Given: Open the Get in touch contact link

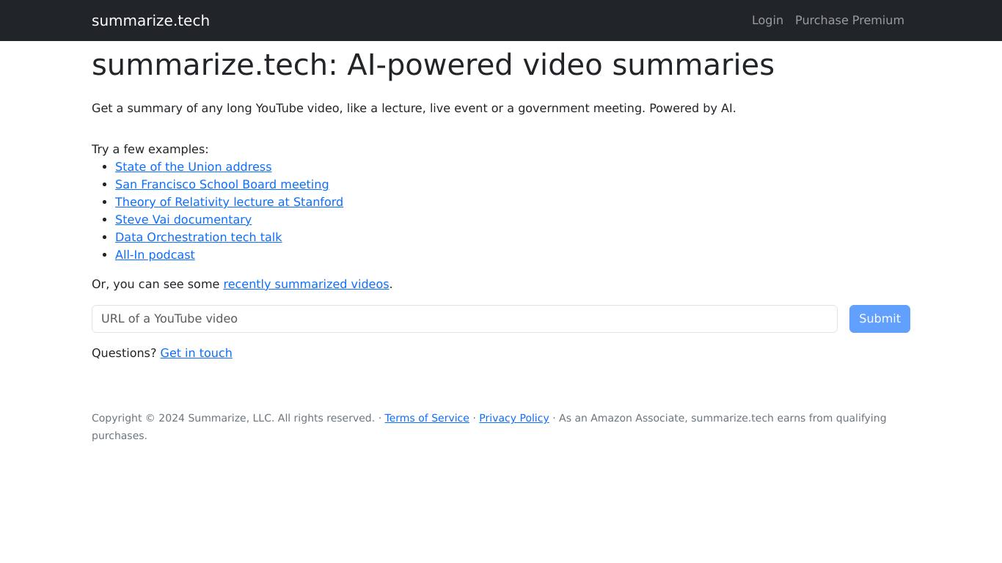Looking at the screenshot, I should 196,353.
